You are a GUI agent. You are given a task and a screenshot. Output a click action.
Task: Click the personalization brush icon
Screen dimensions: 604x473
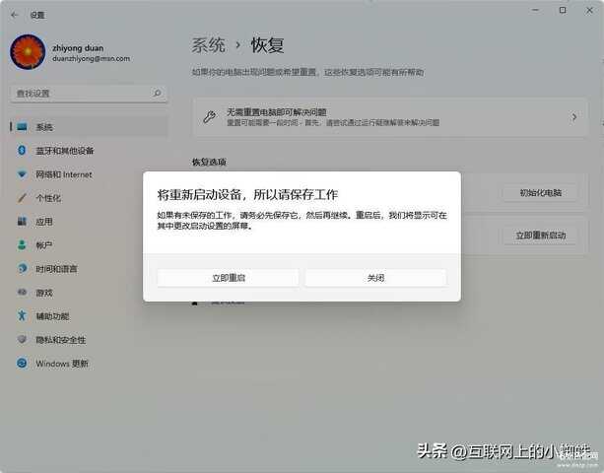point(22,198)
